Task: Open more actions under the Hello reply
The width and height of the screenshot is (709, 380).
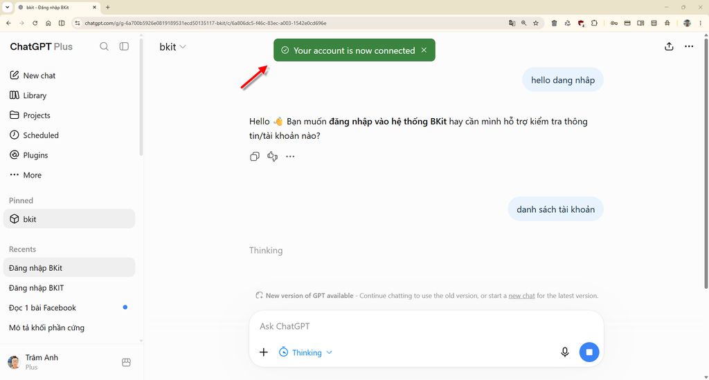Action: pyautogui.click(x=290, y=156)
